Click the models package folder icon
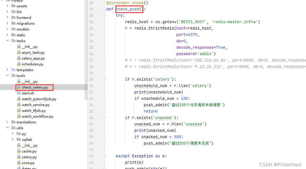 (13, 29)
